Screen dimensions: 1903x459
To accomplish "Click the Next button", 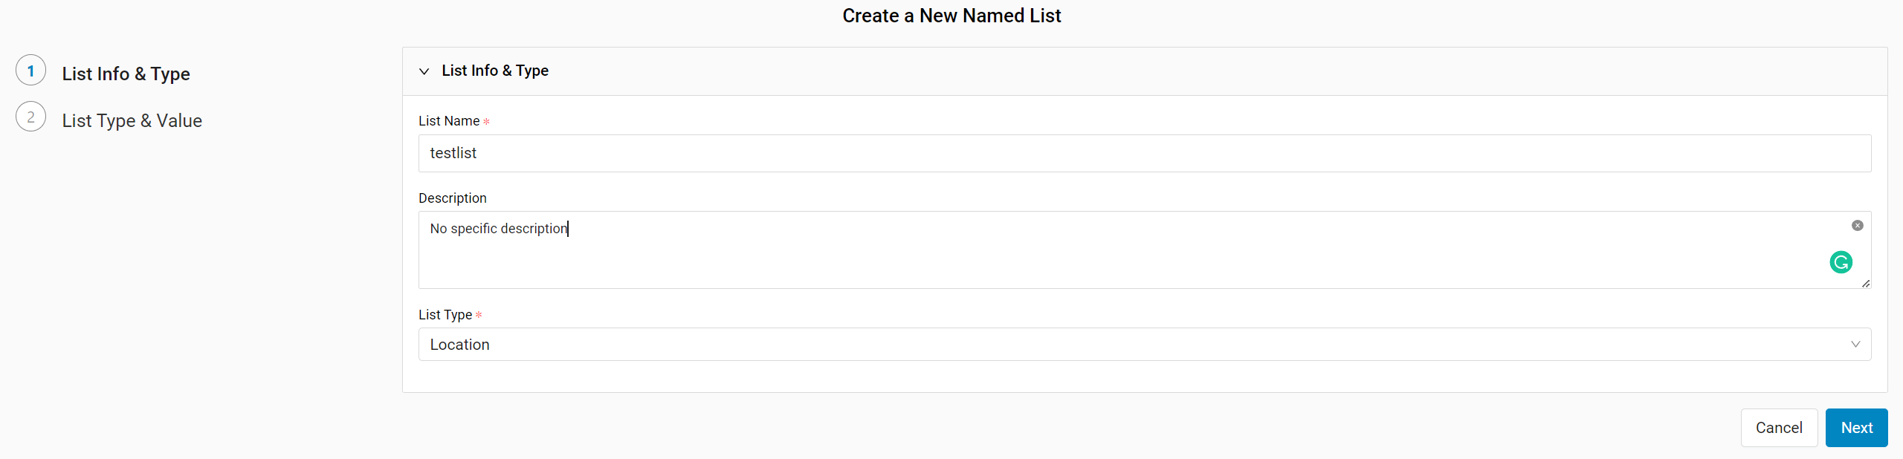I will tap(1856, 428).
